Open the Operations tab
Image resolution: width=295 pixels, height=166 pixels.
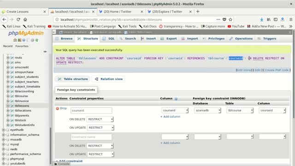pos(241,39)
